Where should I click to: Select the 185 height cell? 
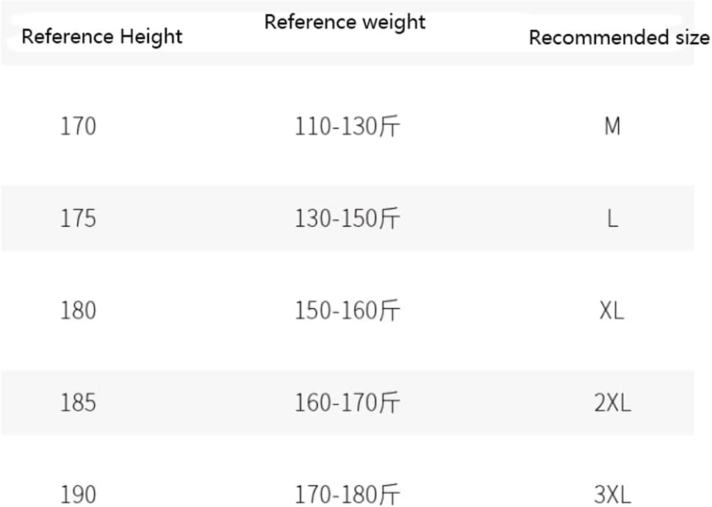coord(78,402)
